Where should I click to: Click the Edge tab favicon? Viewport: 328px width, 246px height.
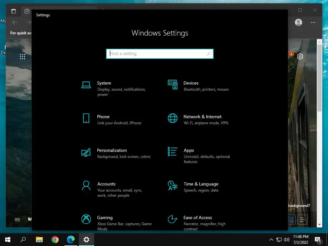pos(27,11)
